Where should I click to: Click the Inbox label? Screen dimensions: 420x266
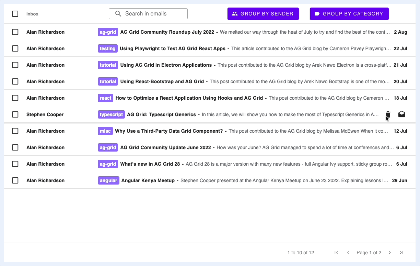click(32, 14)
